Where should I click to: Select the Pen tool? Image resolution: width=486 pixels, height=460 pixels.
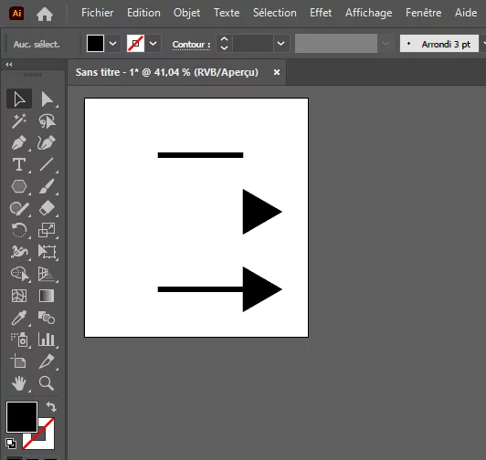[x=19, y=142]
